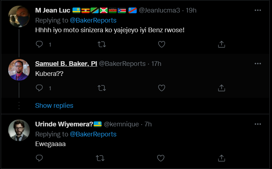Open more options on Samuel B. Baker's tweet
The width and height of the screenshot is (272, 169).
pos(258,64)
